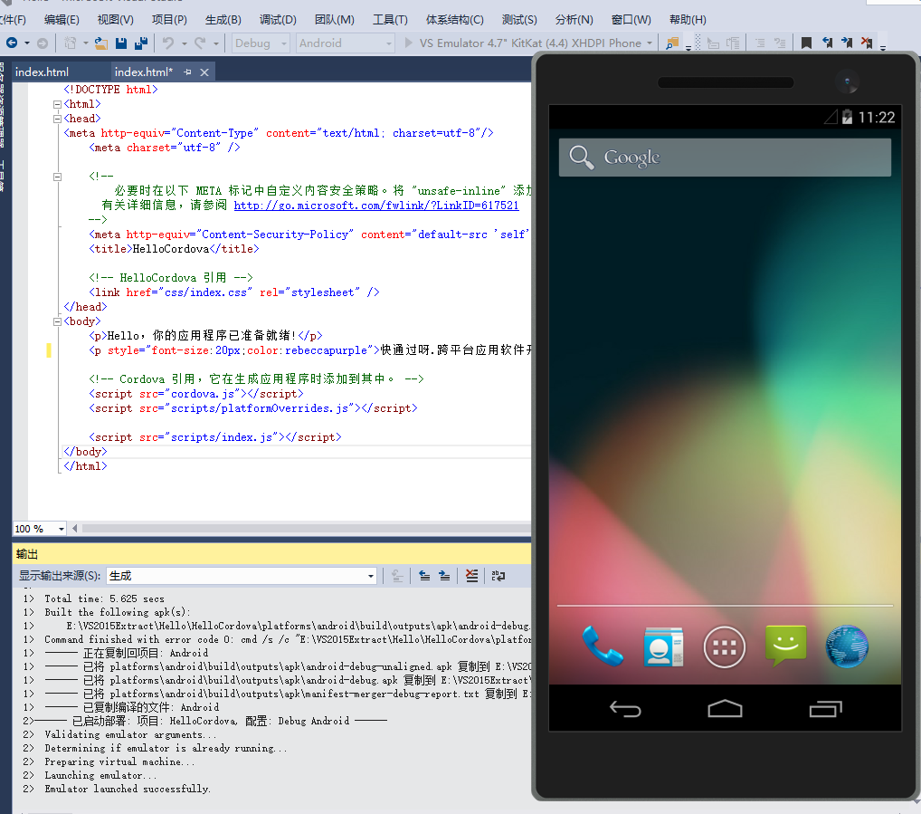
Task: Open the Android platform dropdown
Action: coord(346,43)
